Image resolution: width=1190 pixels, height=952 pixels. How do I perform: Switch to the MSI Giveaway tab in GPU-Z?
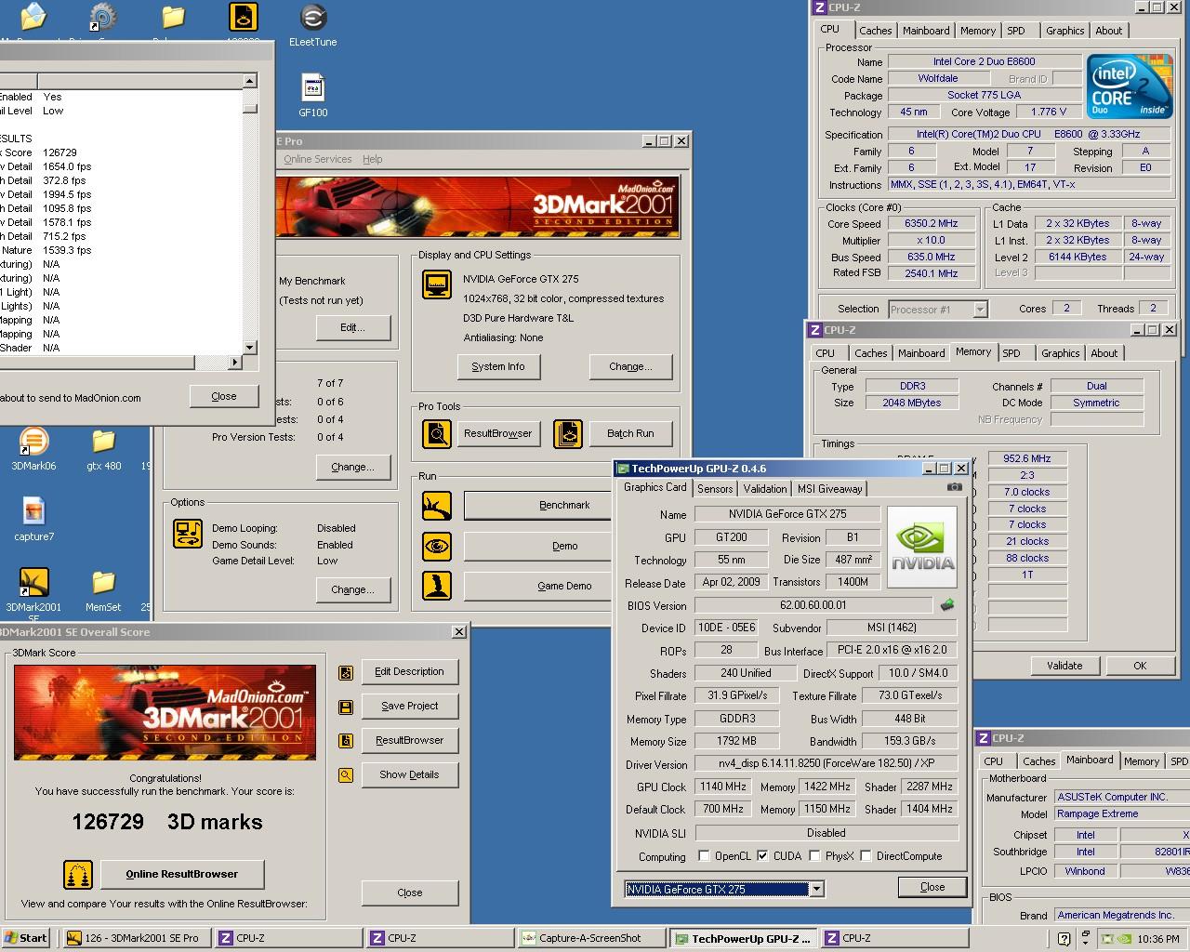click(x=830, y=489)
